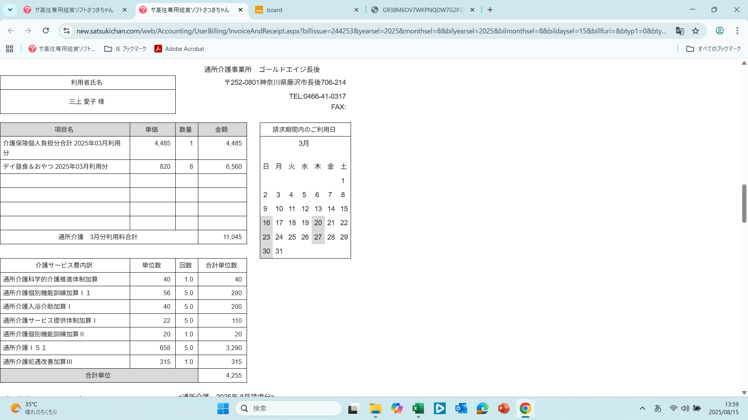Open the site information icon beside URL

tap(67, 31)
